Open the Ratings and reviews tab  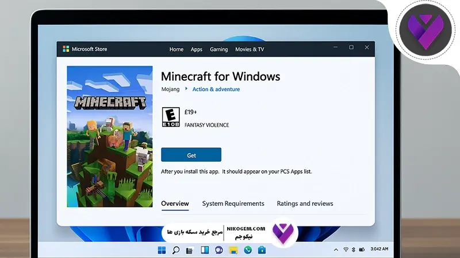(305, 204)
